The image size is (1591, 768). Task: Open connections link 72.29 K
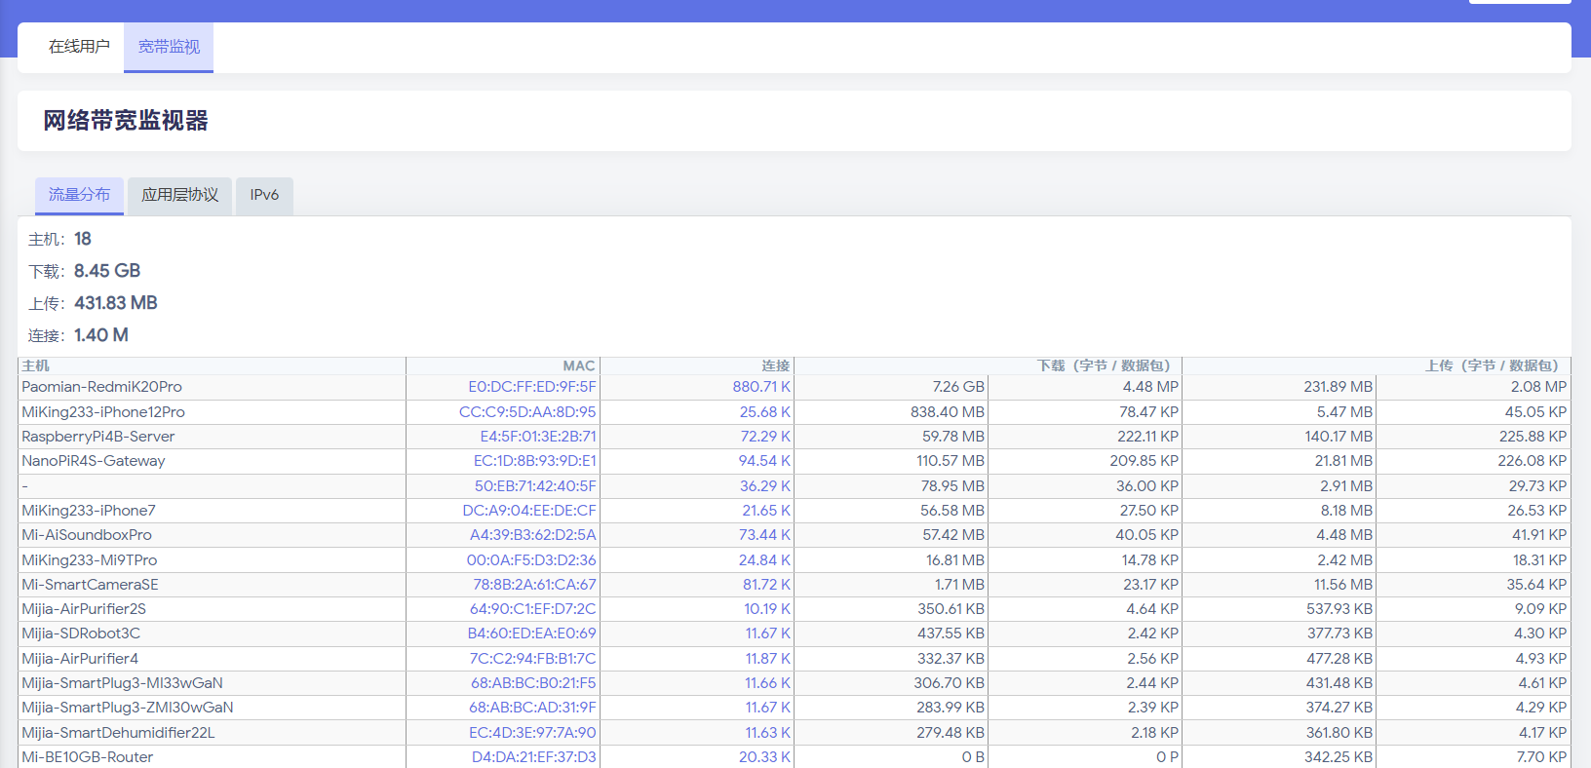pos(765,437)
